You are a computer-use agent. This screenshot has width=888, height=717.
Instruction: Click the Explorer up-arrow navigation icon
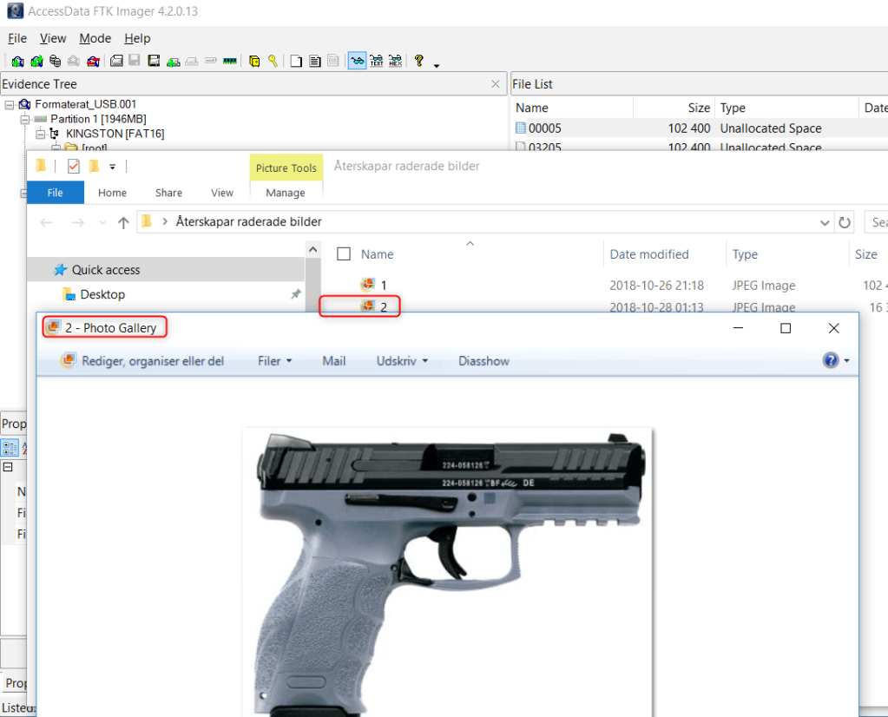(123, 222)
